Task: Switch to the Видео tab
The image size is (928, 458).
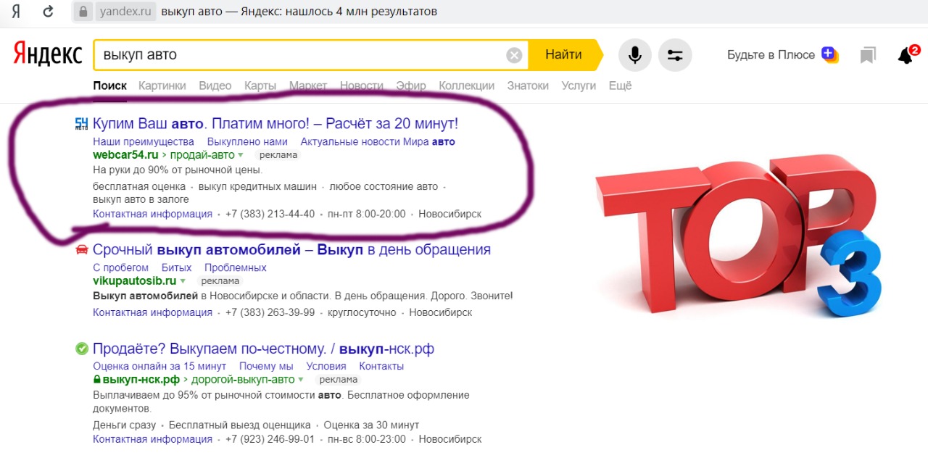Action: tap(215, 86)
